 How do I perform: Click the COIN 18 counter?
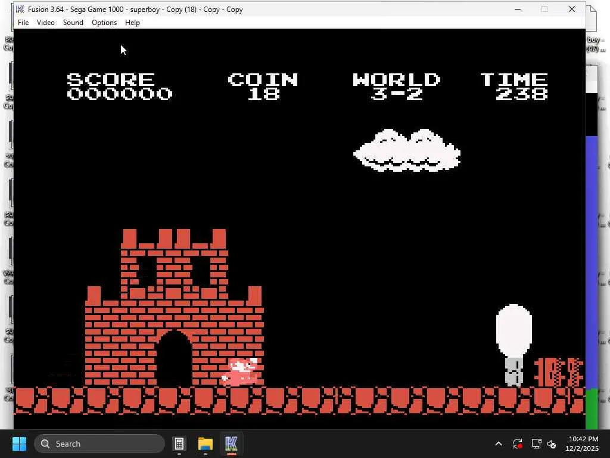pos(263,86)
